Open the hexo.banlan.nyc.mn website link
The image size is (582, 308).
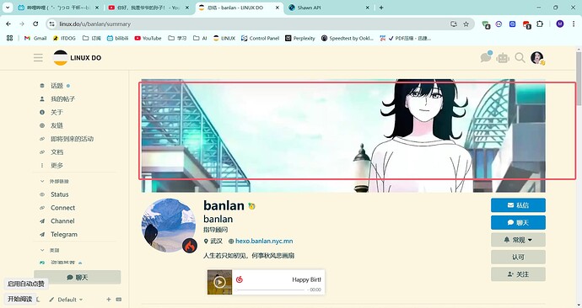tap(264, 241)
